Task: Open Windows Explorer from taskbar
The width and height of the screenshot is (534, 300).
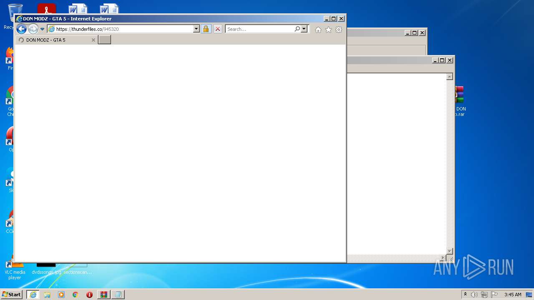Action: [47, 295]
